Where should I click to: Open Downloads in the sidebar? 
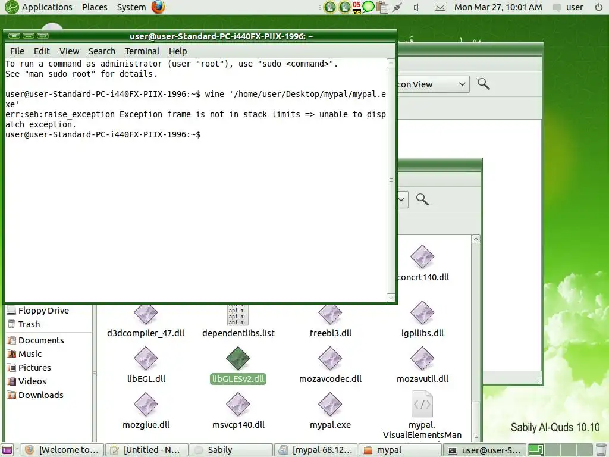click(x=35, y=395)
